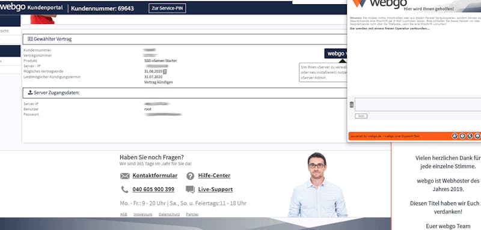The height and width of the screenshot is (230, 481).
Task: Open the Kontaktformular link
Action: click(x=155, y=175)
